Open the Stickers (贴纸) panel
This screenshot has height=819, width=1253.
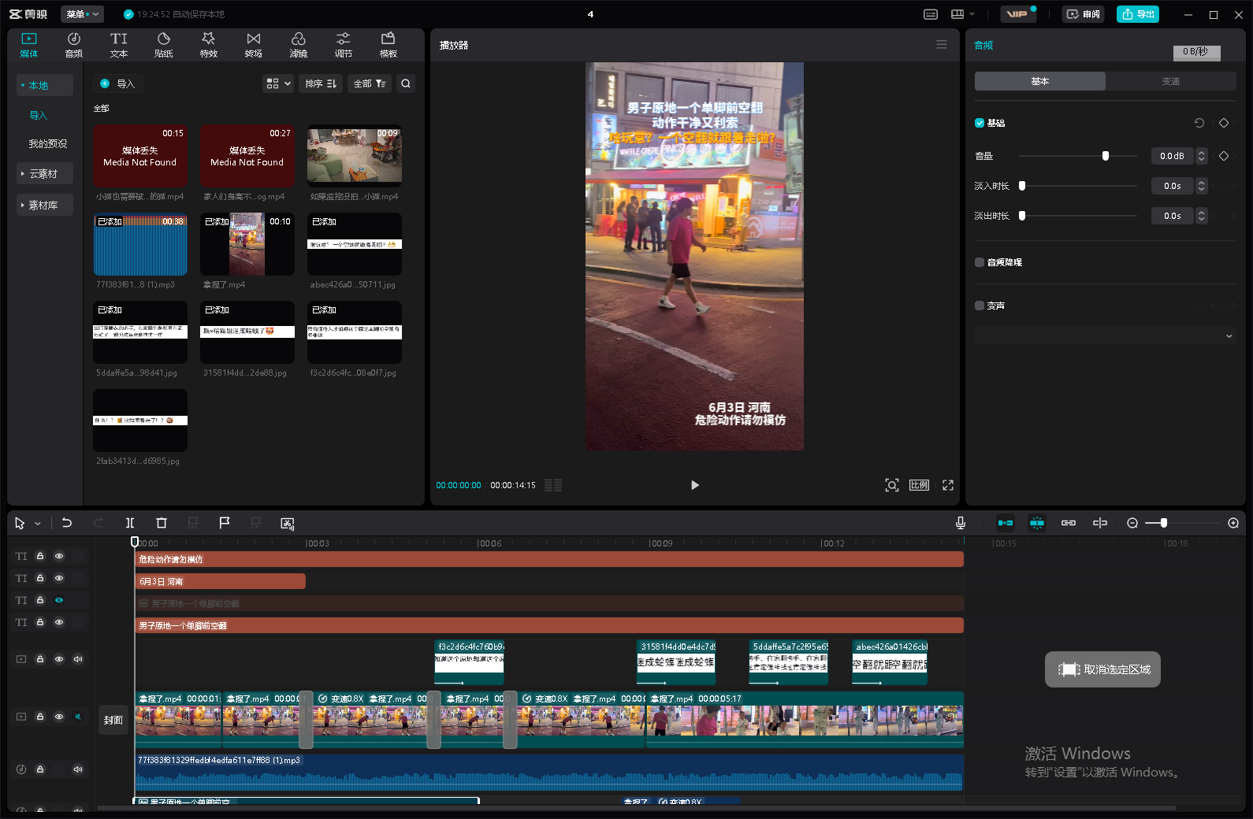coord(163,45)
